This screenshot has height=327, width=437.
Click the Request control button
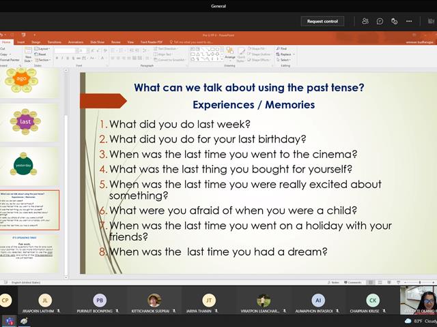point(322,21)
